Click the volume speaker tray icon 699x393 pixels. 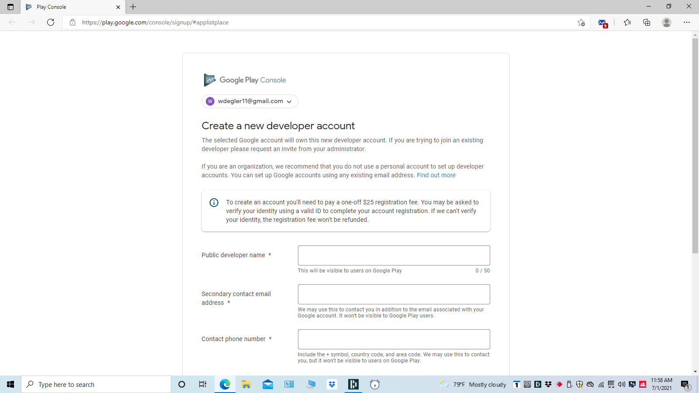[622, 384]
